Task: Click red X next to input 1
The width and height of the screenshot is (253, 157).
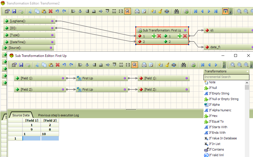Action: tap(159, 36)
